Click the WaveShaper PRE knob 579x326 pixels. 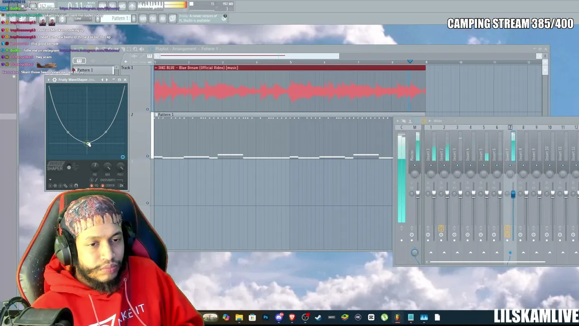[x=95, y=168]
